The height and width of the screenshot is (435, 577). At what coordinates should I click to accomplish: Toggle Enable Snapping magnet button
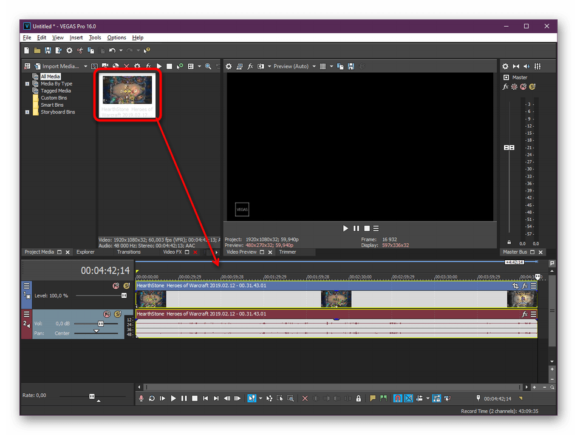(397, 399)
